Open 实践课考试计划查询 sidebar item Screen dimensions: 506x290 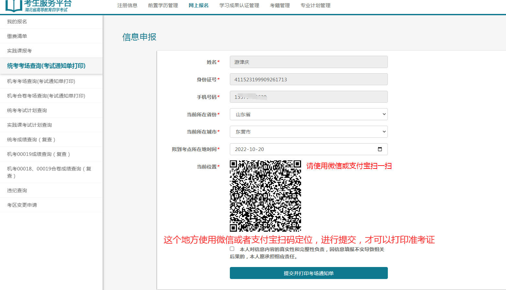pyautogui.click(x=51, y=125)
